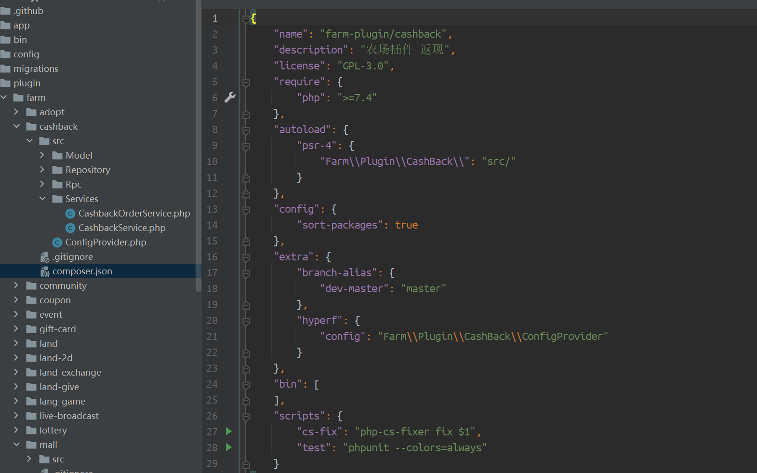Fold the psr-4 block at line 9
The image size is (757, 473).
pyautogui.click(x=246, y=146)
